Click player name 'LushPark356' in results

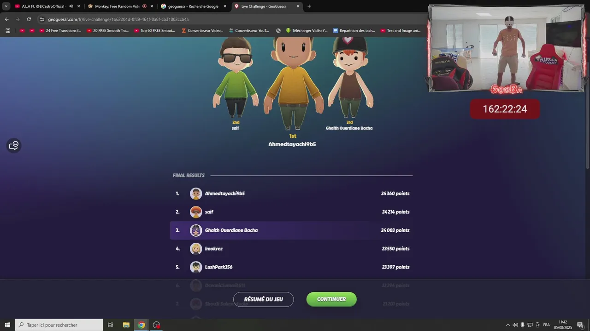218,267
